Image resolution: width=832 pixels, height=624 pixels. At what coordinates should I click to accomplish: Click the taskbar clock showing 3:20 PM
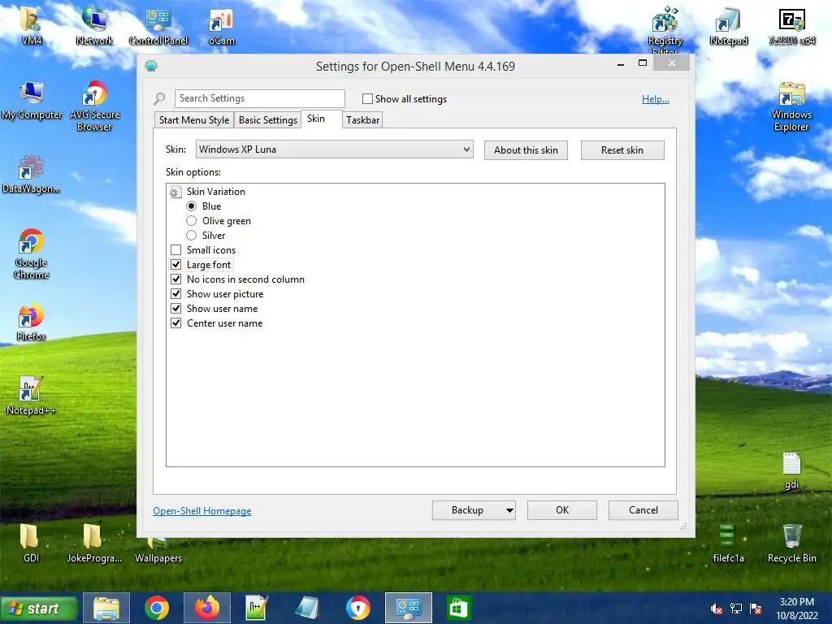click(x=796, y=609)
